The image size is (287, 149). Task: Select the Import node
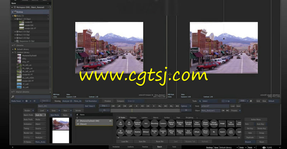pyautogui.click(x=222, y=132)
